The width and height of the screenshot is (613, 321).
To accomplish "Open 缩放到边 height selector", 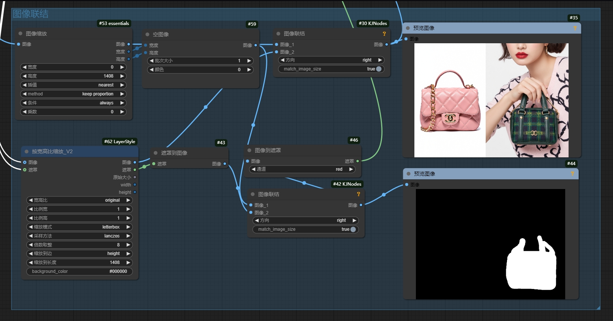I will (80, 254).
